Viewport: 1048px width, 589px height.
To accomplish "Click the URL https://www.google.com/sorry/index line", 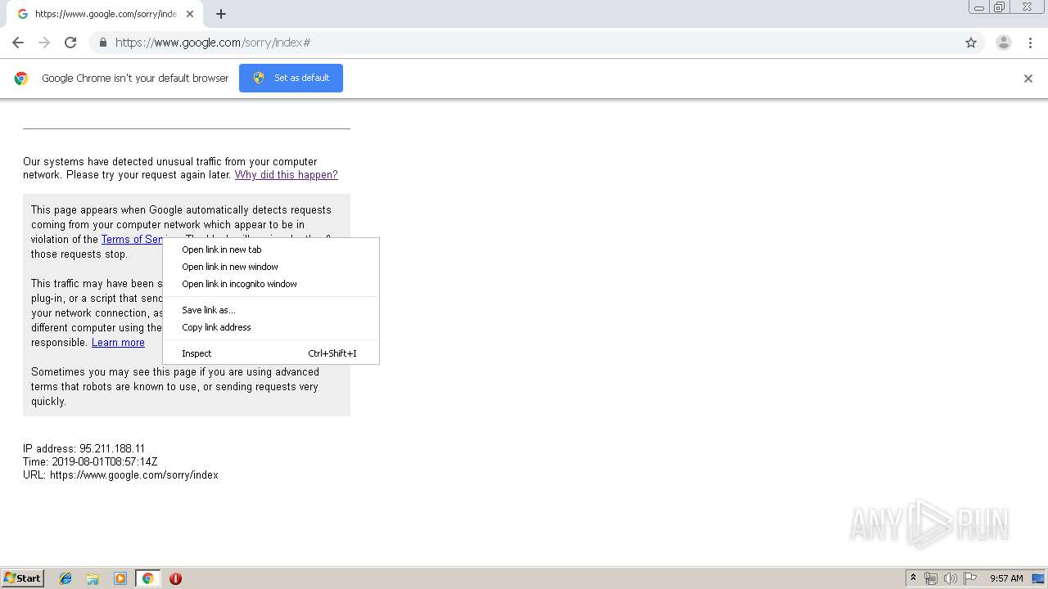I will [x=120, y=474].
